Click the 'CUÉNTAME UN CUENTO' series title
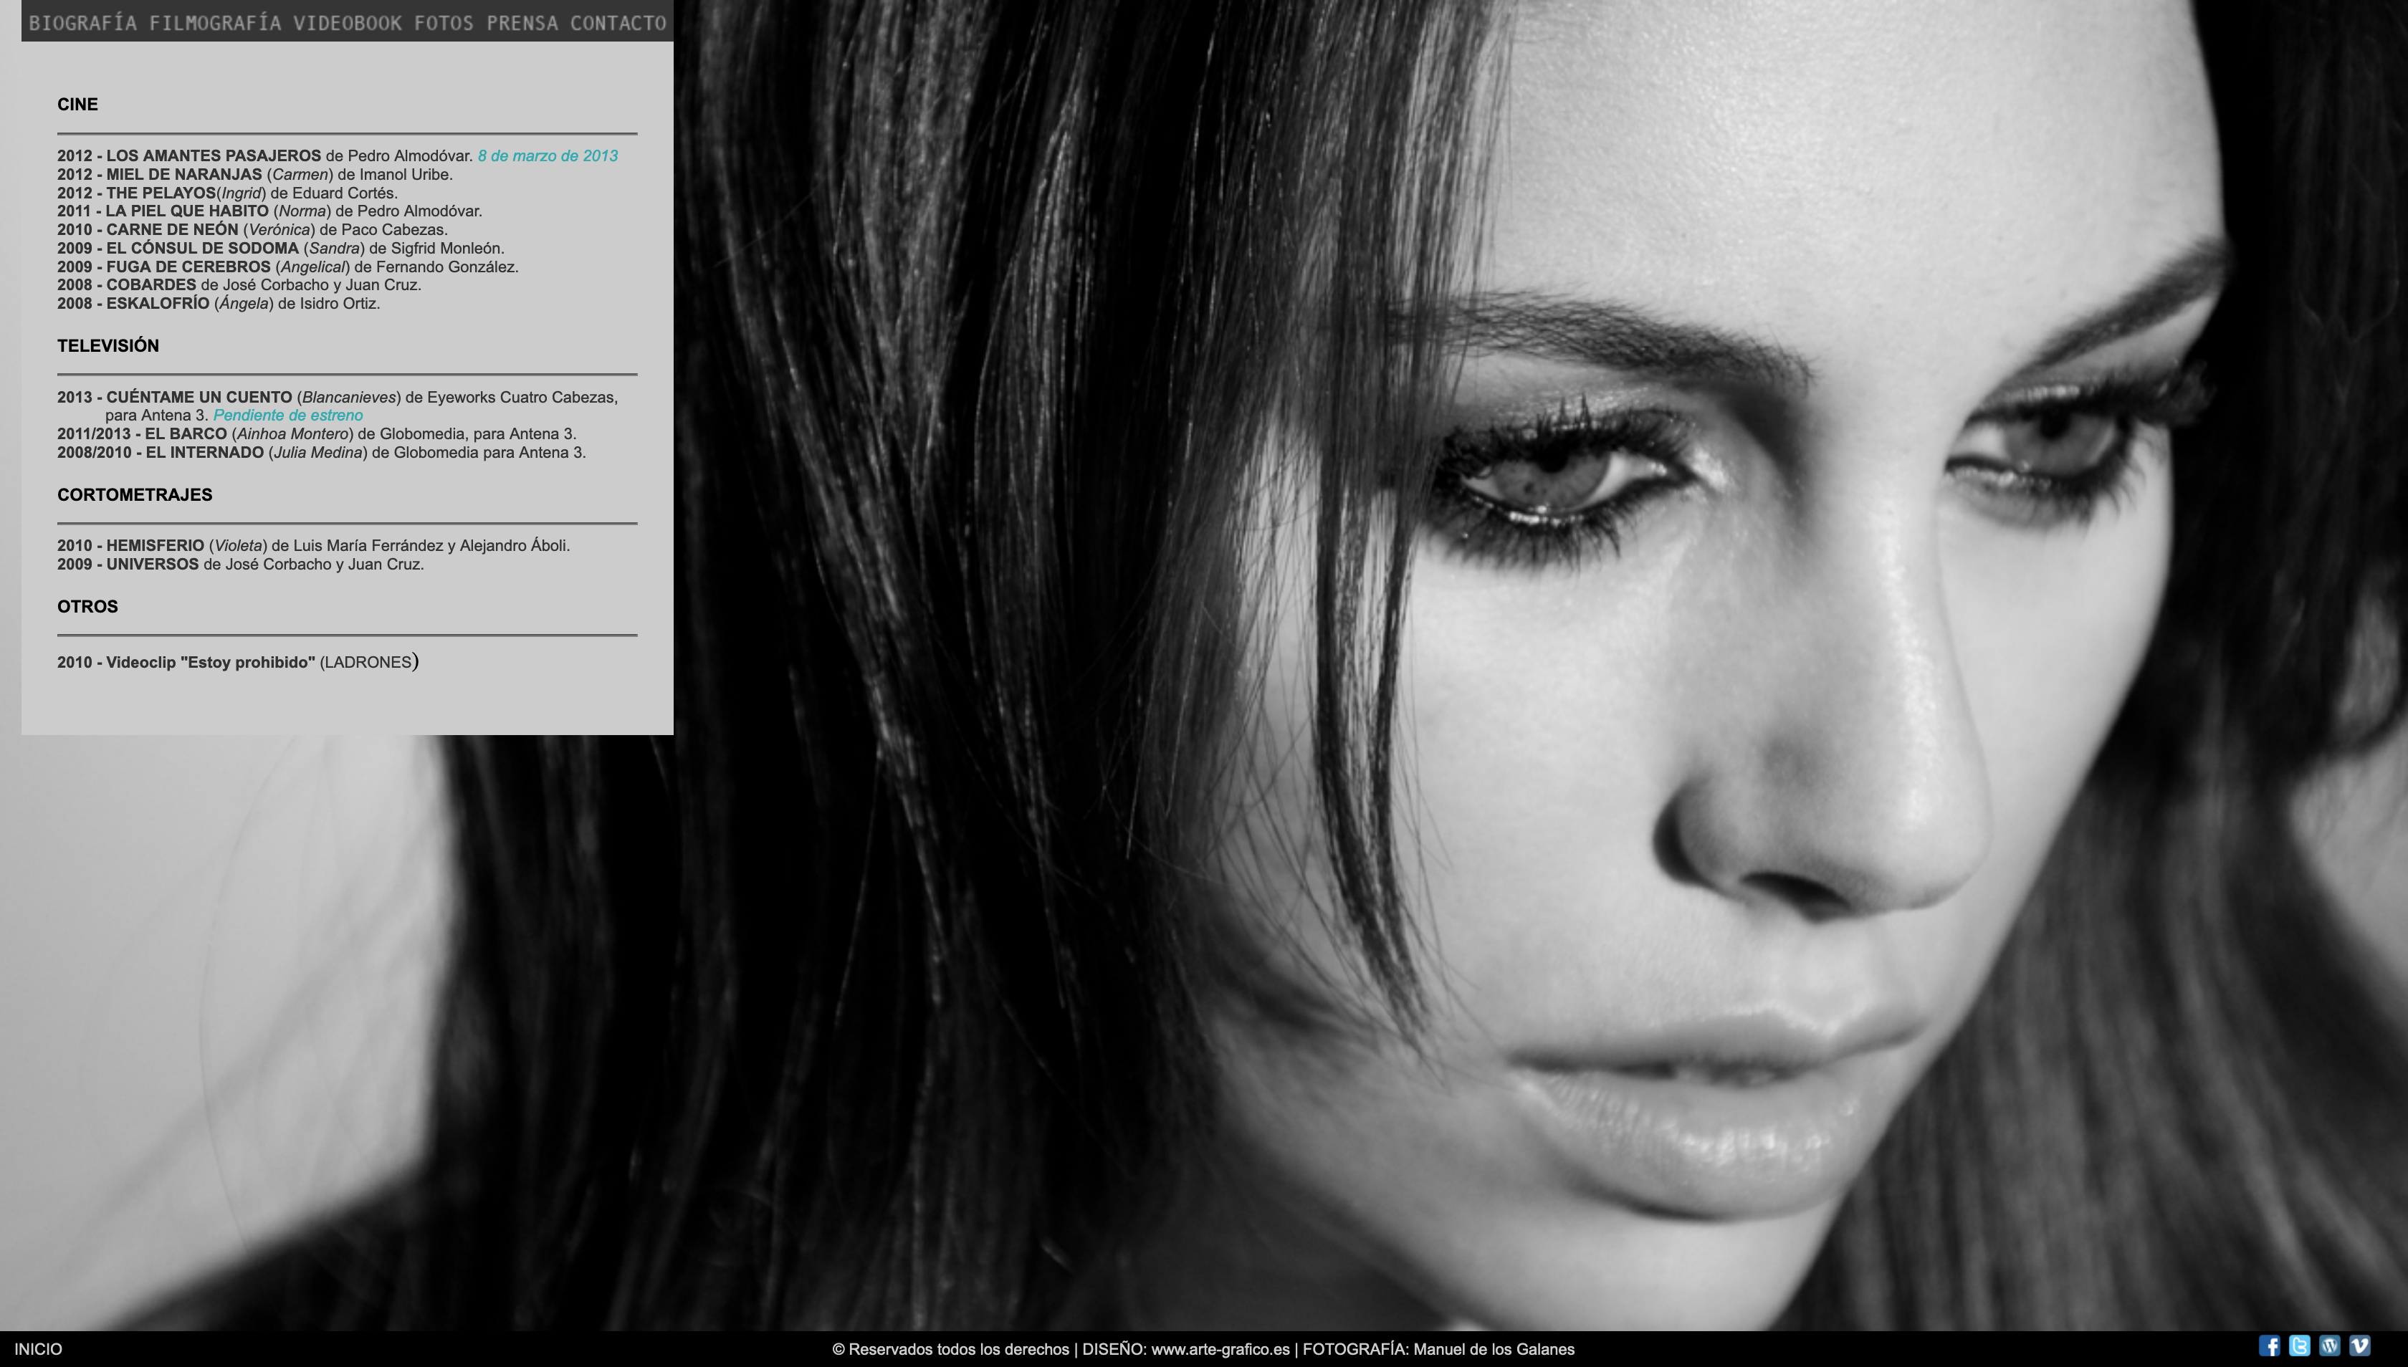 click(199, 397)
